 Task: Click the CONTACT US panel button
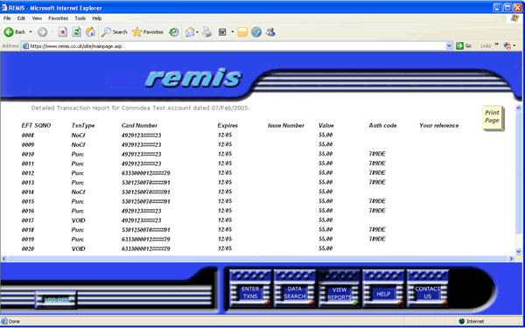[428, 289]
